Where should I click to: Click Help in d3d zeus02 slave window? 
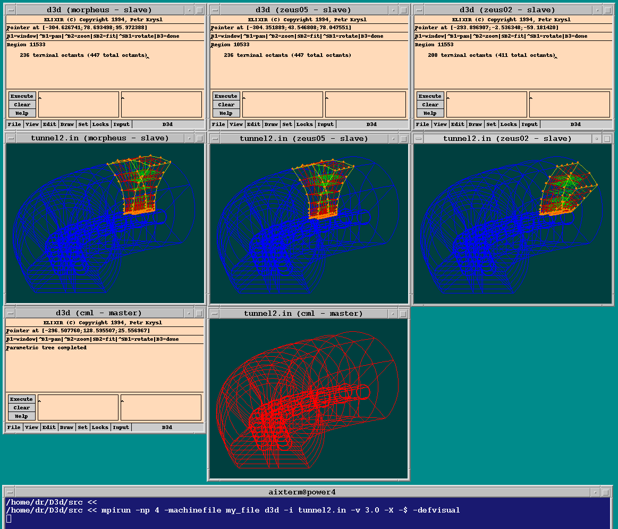(x=430, y=113)
